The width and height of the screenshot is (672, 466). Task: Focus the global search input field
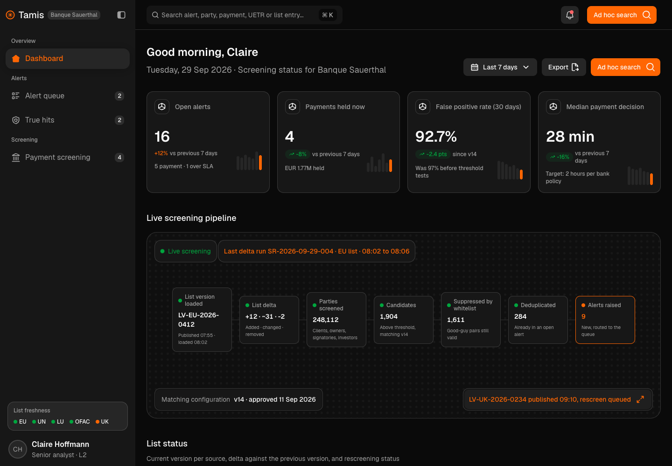click(245, 15)
